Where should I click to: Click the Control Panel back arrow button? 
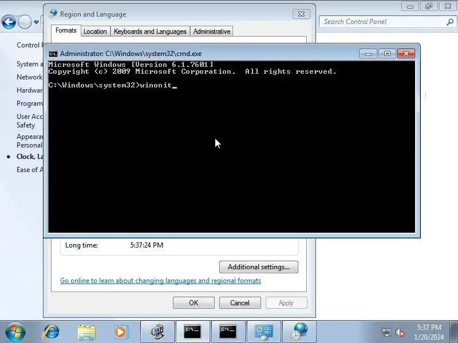(x=9, y=22)
